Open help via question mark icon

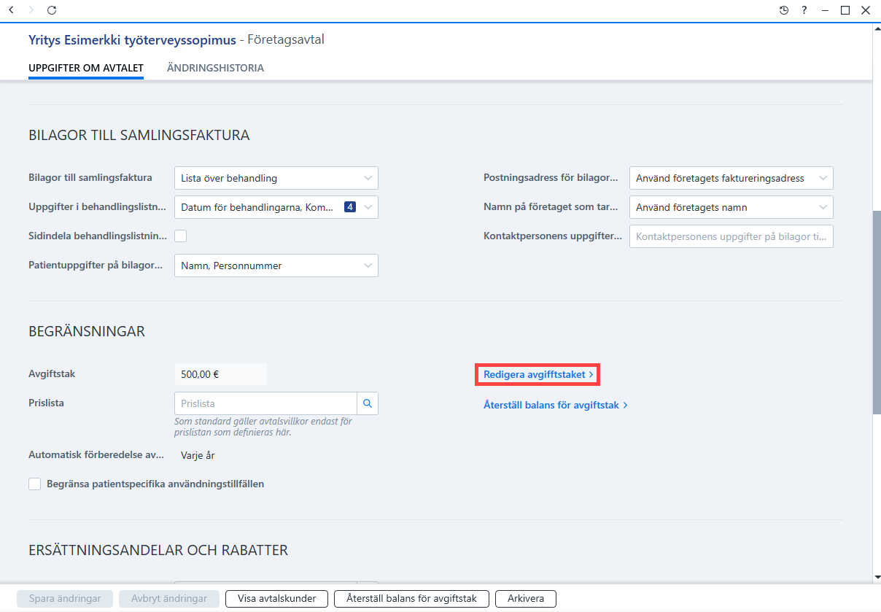pyautogui.click(x=804, y=10)
